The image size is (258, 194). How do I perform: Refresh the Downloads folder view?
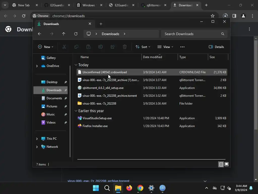pyautogui.click(x=76, y=34)
